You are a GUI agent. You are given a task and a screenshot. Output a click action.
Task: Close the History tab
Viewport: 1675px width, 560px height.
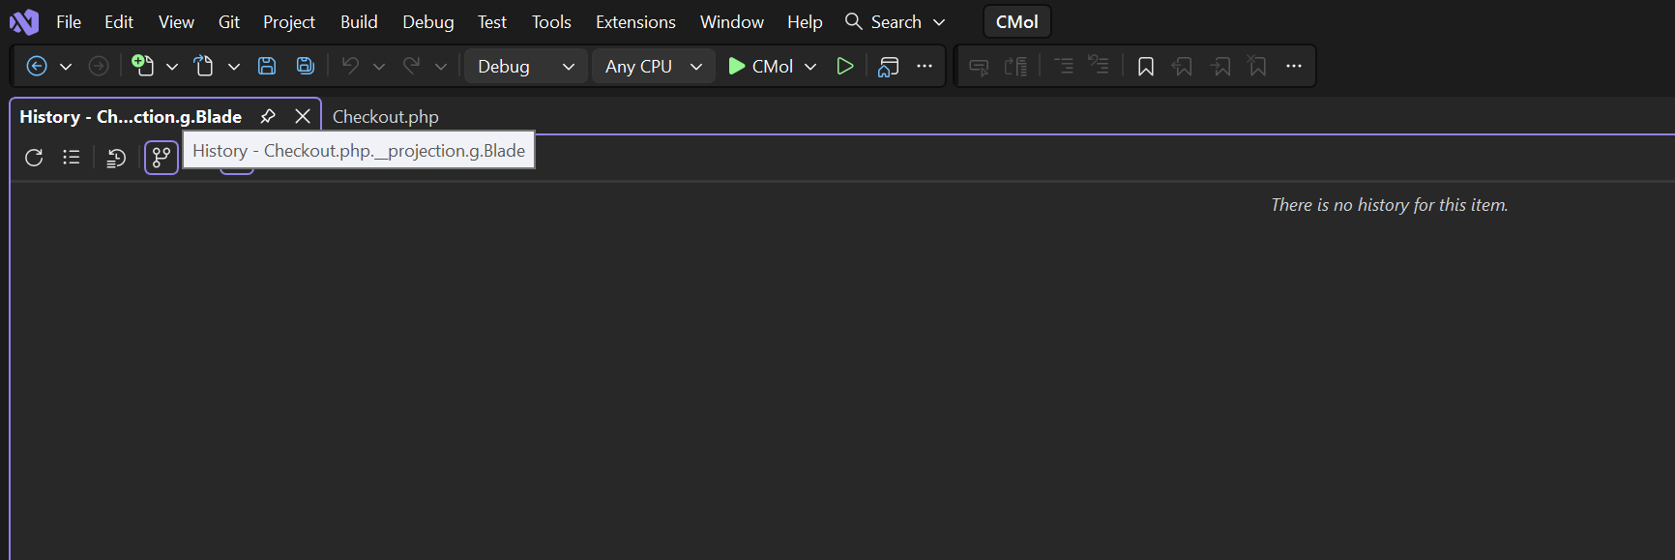point(303,116)
